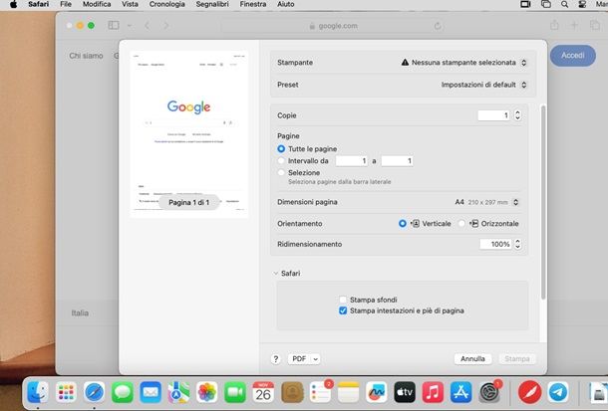Select Tutte le pagine radio button
The width and height of the screenshot is (608, 411).
[281, 149]
